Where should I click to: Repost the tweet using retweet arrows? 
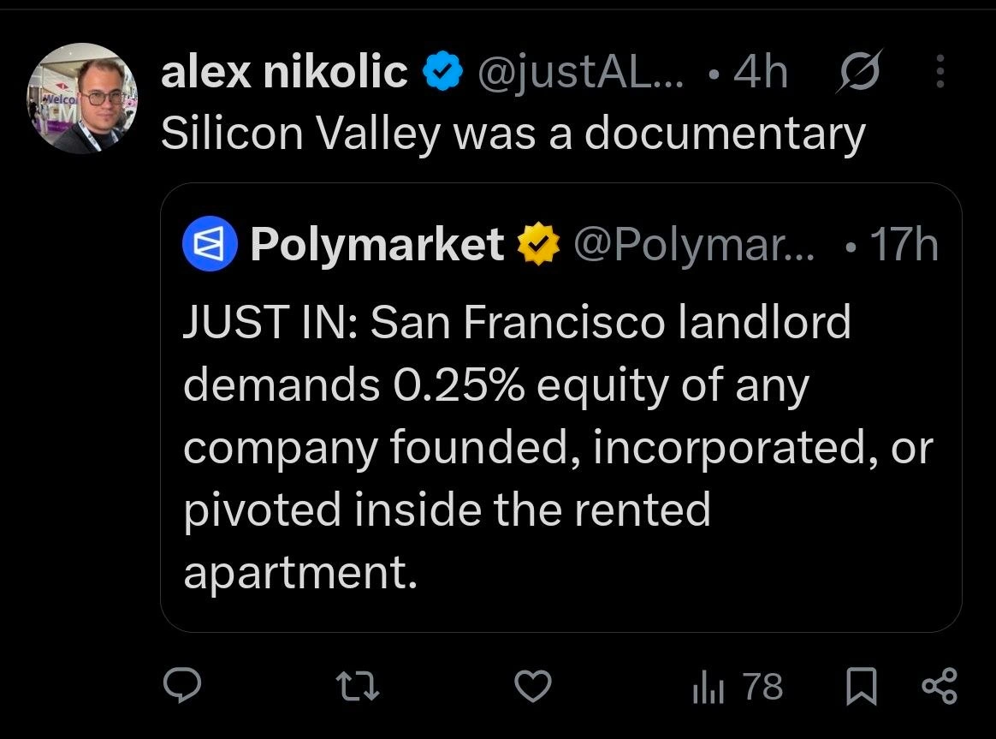[x=358, y=687]
